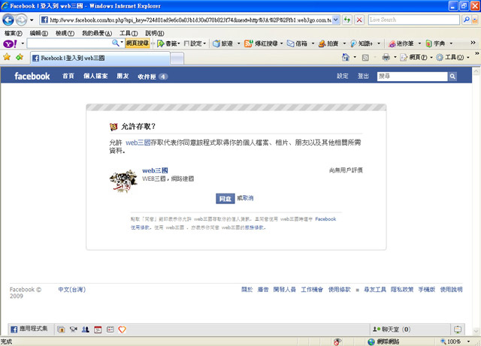Click the blue 同意 allow button
The image size is (481, 346).
coord(225,199)
